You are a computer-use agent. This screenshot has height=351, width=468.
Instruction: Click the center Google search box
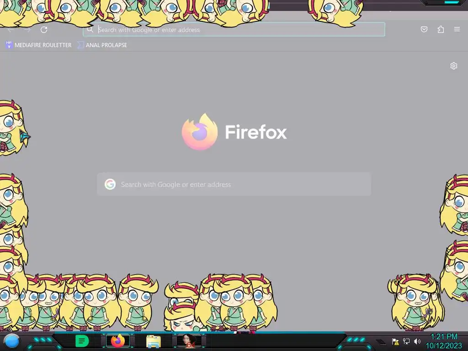(234, 184)
